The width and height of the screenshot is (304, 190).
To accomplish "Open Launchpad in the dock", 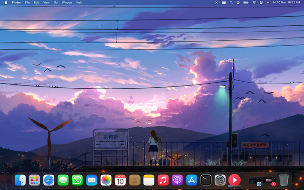I will click(34, 180).
